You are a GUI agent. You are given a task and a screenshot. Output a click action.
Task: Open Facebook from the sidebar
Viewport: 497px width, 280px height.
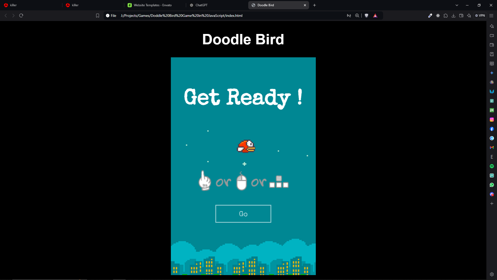click(x=492, y=129)
